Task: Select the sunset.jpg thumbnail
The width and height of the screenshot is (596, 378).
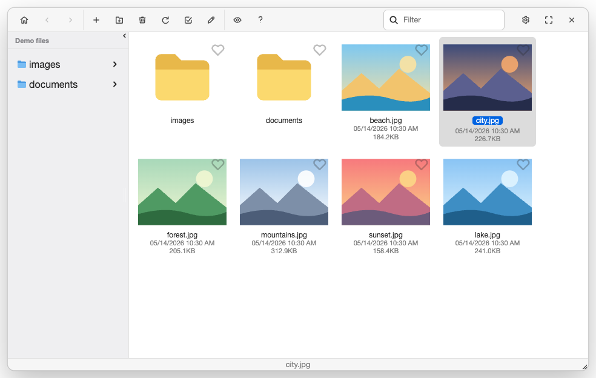Action: point(386,192)
